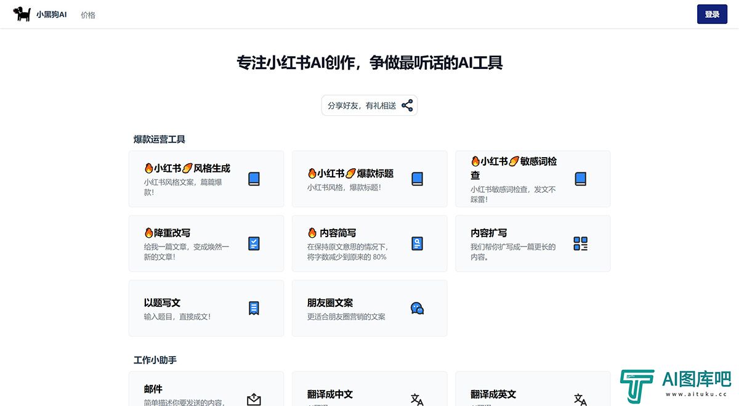Click the checklist icon on 降重改写 card

pos(254,243)
